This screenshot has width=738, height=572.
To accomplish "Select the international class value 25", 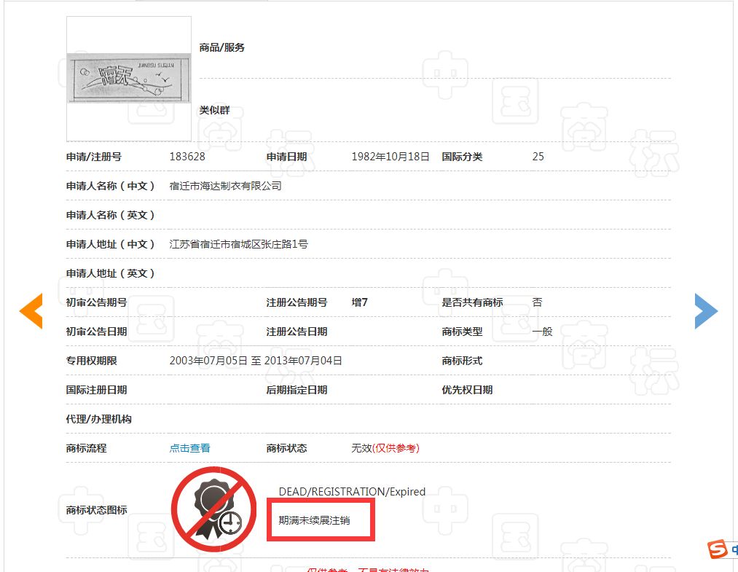I will (538, 157).
